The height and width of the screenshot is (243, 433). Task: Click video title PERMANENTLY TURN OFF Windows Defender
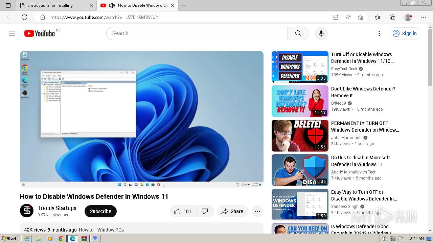tap(365, 127)
